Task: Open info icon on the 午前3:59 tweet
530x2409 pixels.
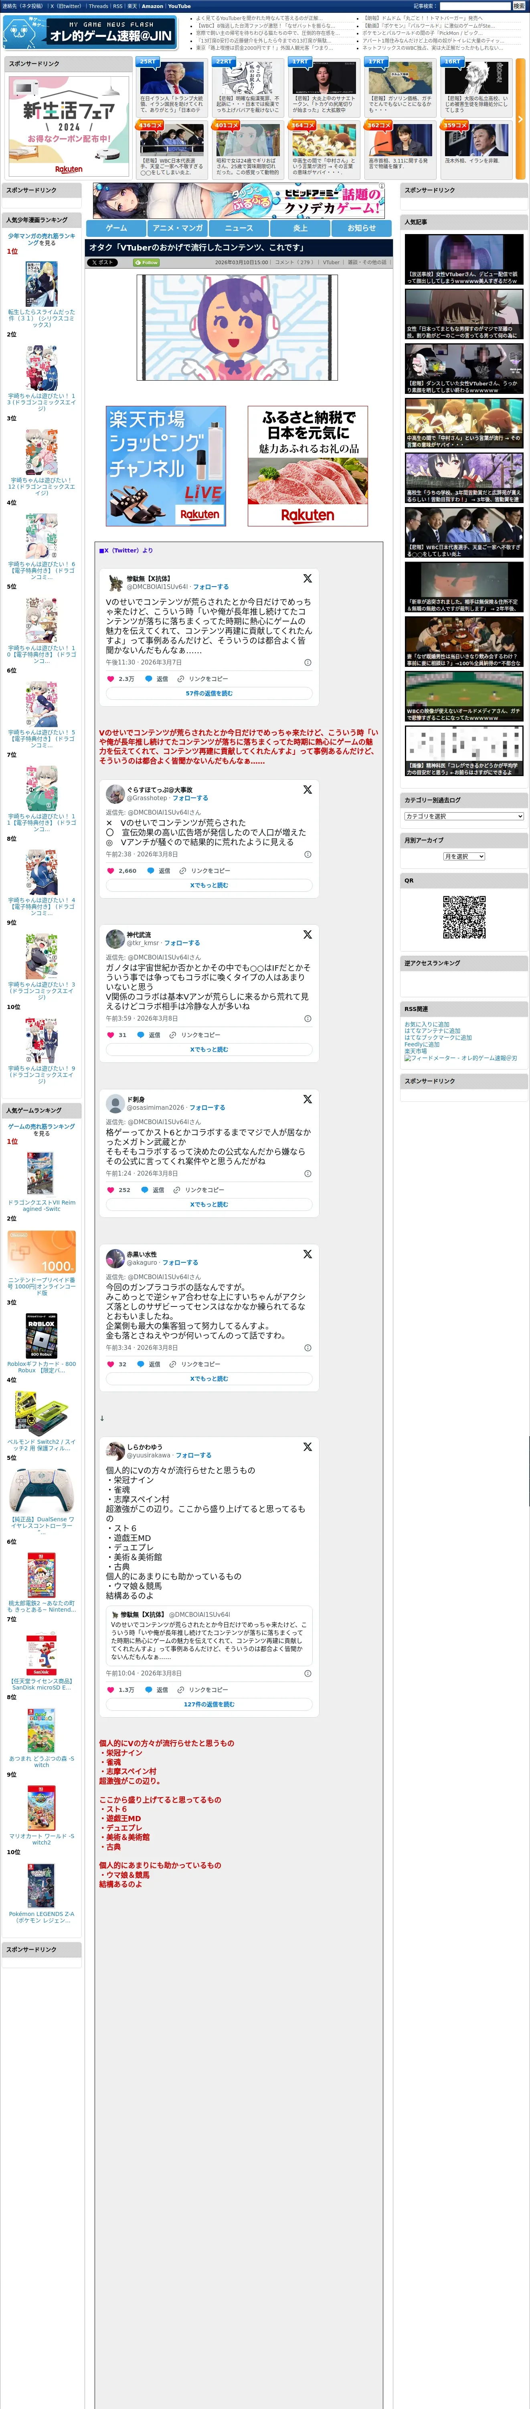Action: [308, 1018]
